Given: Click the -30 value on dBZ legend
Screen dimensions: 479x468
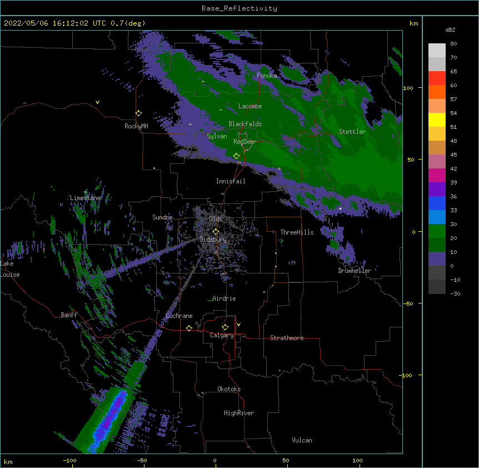Looking at the screenshot, I should pos(455,293).
